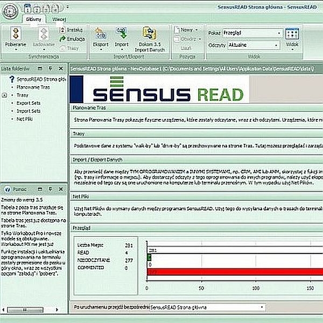The width and height of the screenshot is (323, 323).
Task: Open the Odczyty combo box showing Aktualne
Action: click(254, 45)
